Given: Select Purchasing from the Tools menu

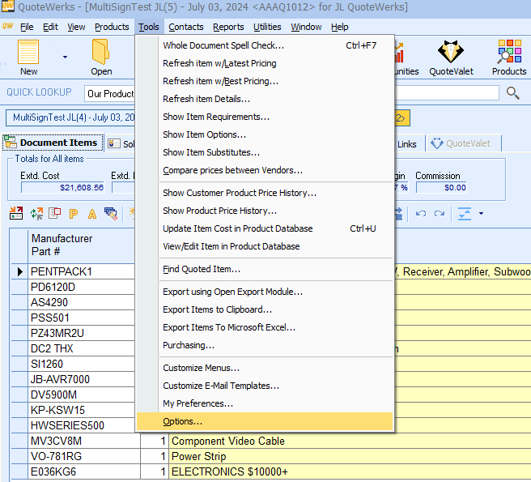Looking at the screenshot, I should [265, 345].
